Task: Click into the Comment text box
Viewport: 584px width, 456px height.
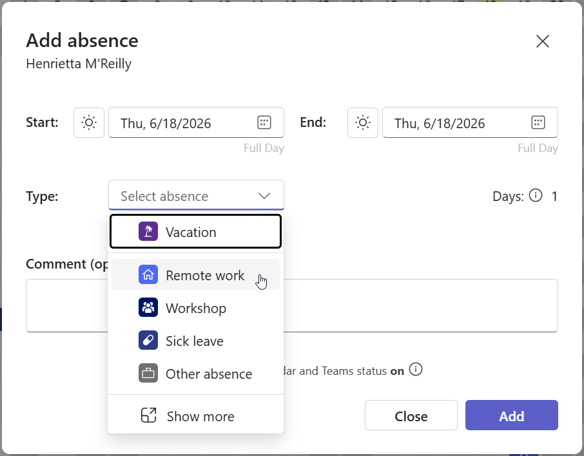Action: tap(291, 305)
